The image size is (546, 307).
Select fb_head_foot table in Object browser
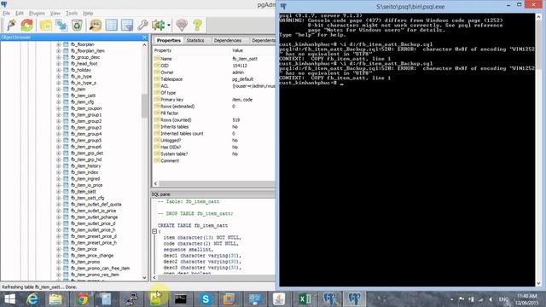(x=84, y=64)
